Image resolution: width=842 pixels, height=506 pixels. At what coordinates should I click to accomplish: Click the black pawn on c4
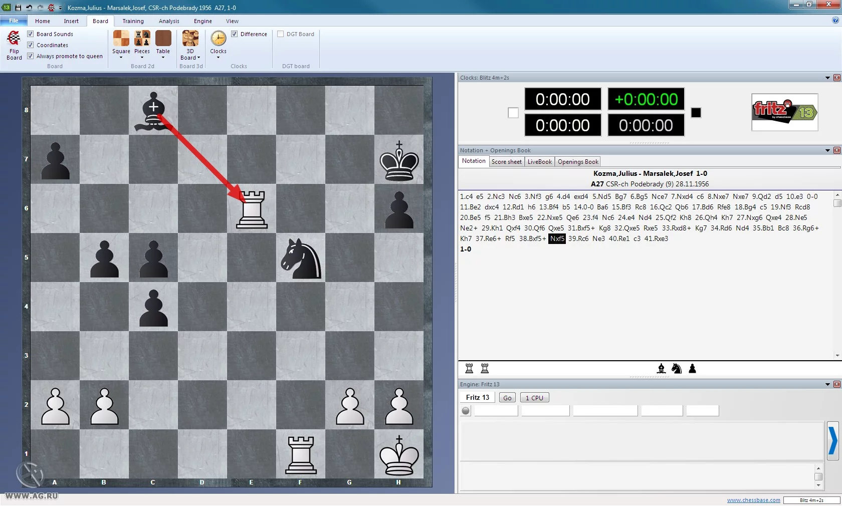coord(153,308)
